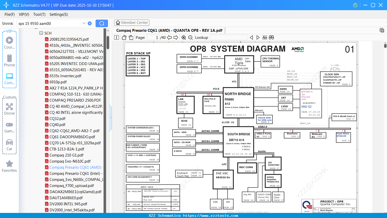This screenshot has width=387, height=218.
Task: Click the XZZ Schematics logo in the title bar
Action: (x=6, y=5)
